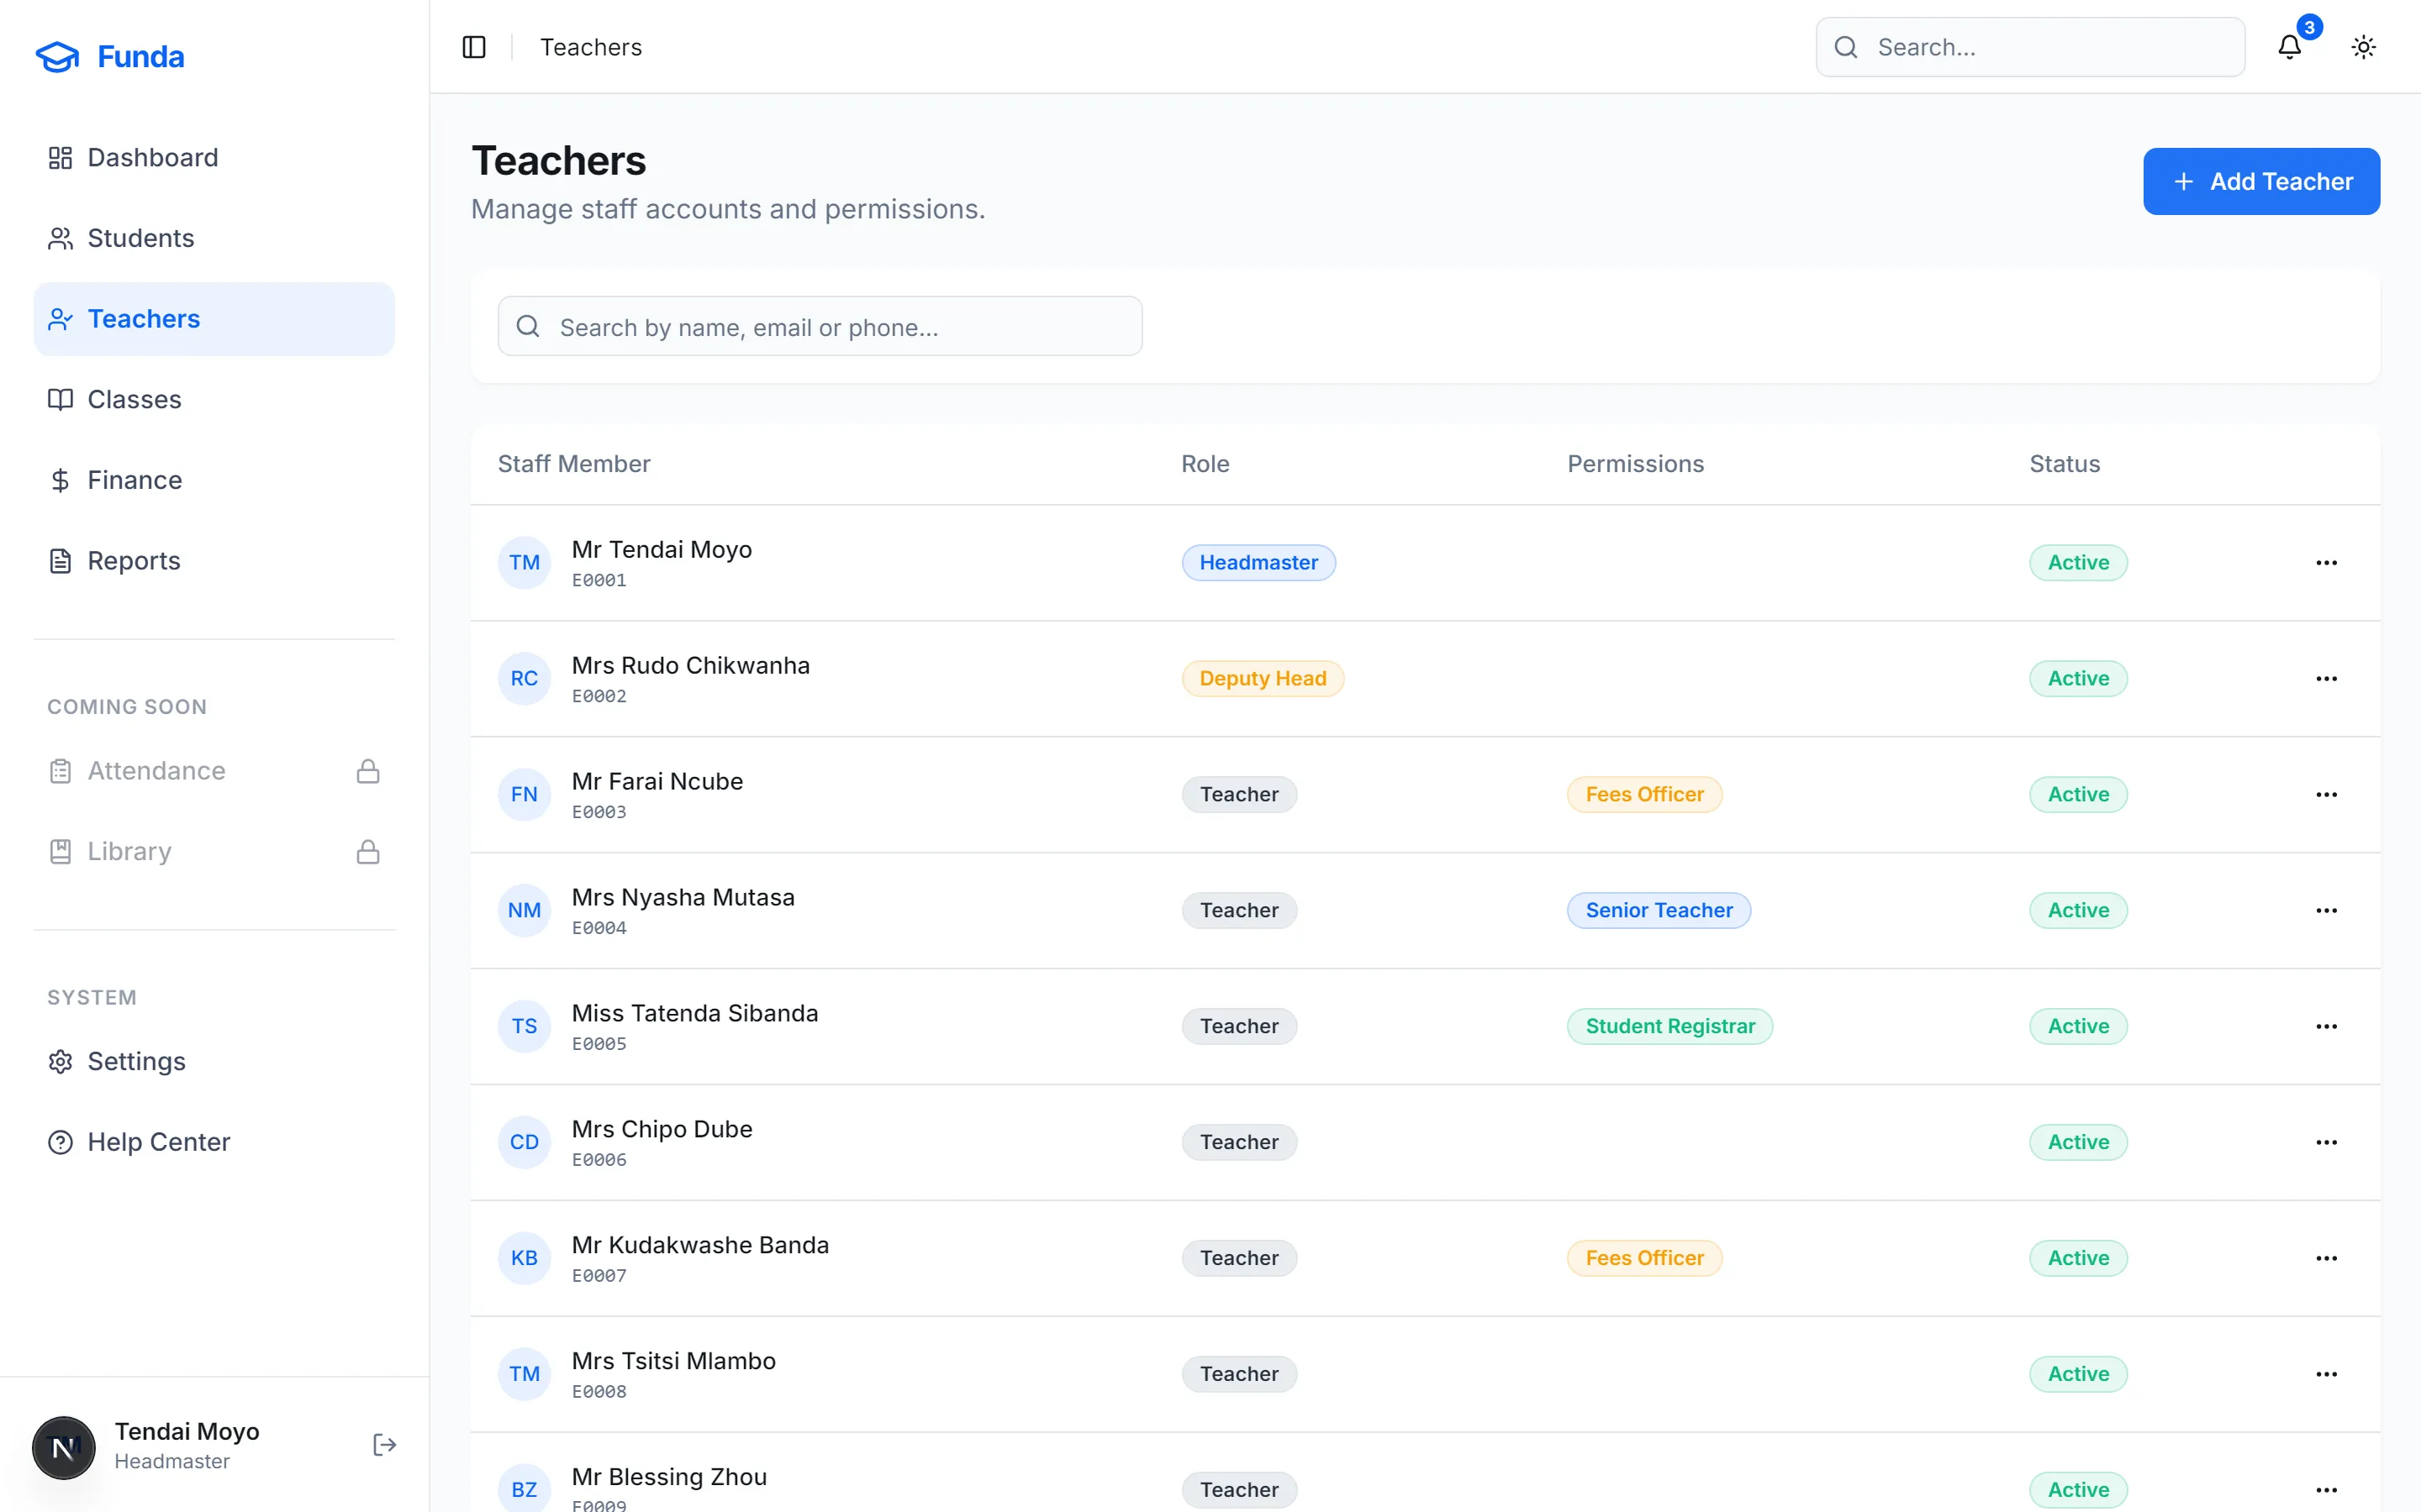Select the name Mr Blessing Zhou
Image resolution: width=2421 pixels, height=1512 pixels.
(669, 1477)
